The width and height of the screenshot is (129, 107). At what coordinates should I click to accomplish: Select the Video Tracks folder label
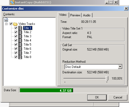(27, 24)
